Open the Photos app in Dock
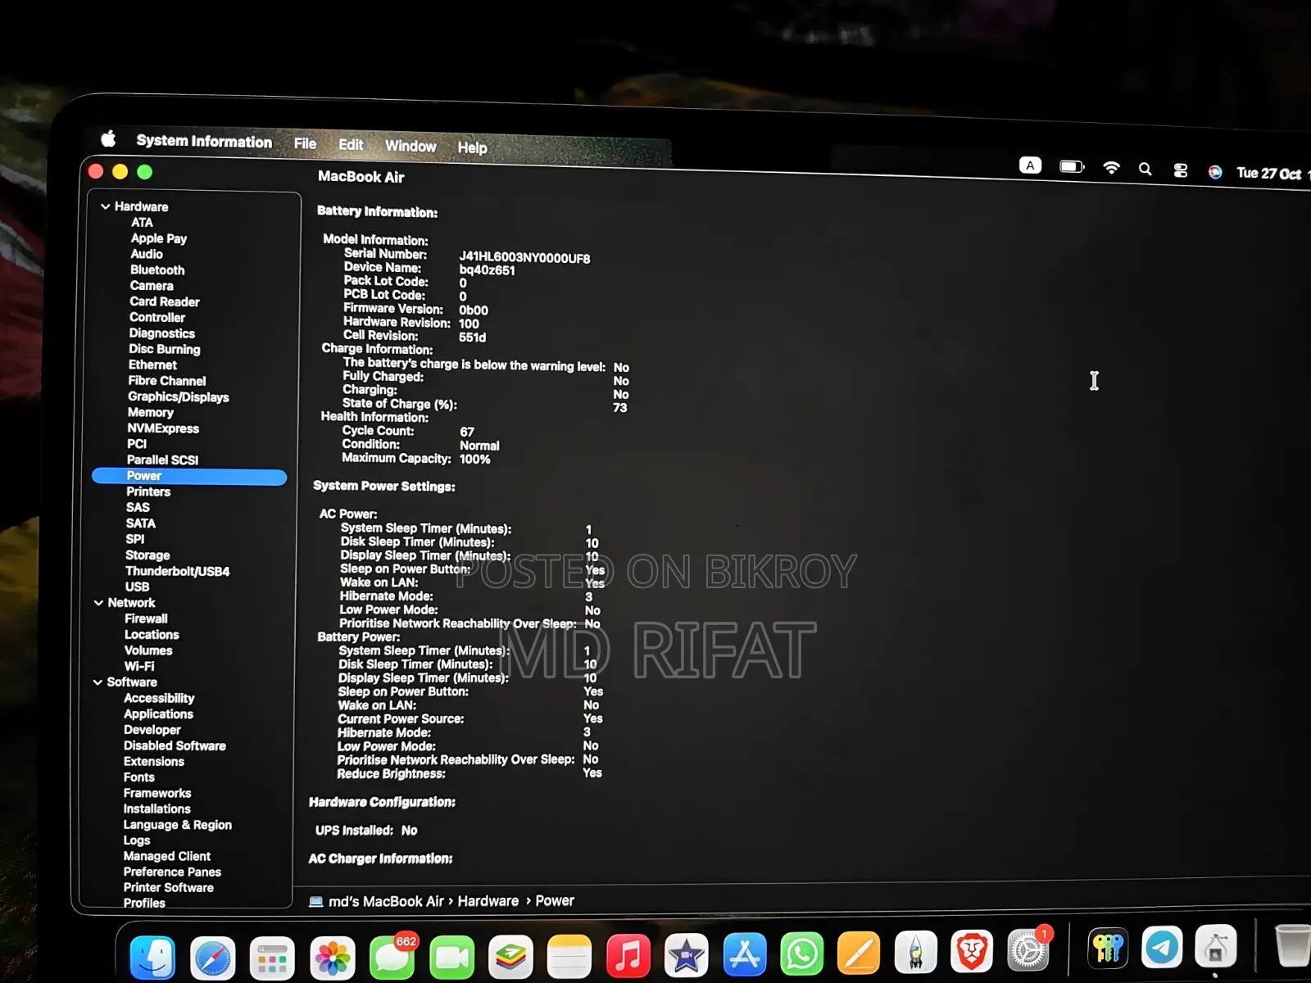 (332, 958)
